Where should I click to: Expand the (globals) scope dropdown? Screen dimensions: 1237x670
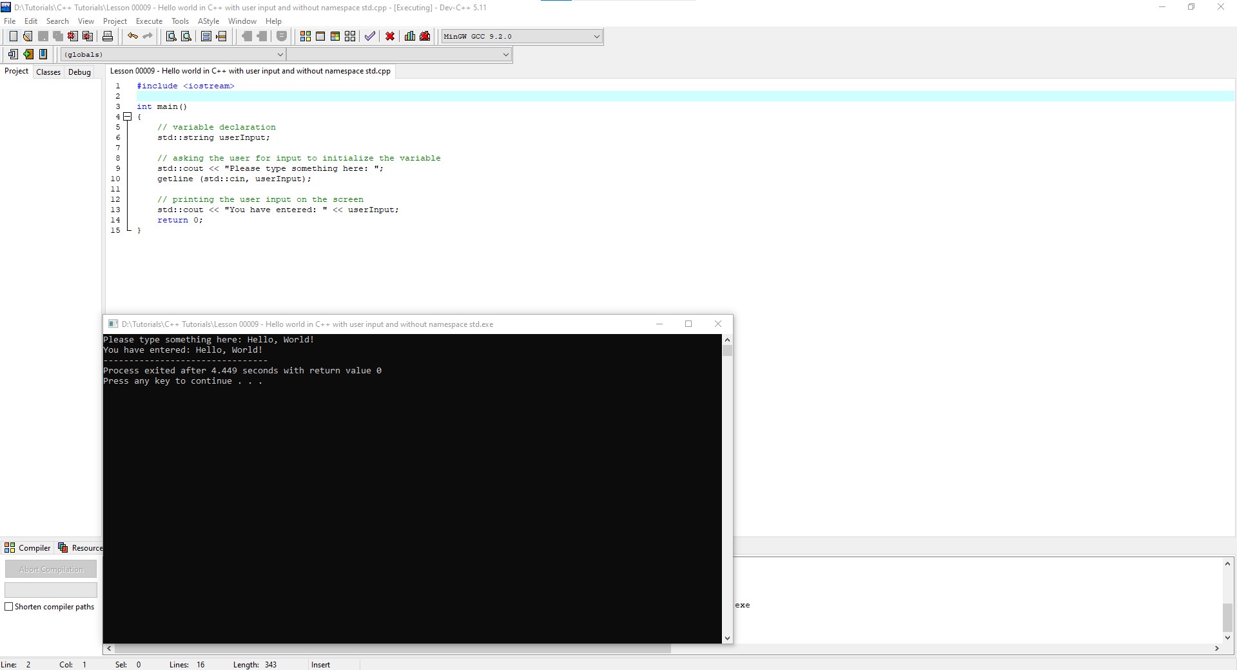(280, 55)
